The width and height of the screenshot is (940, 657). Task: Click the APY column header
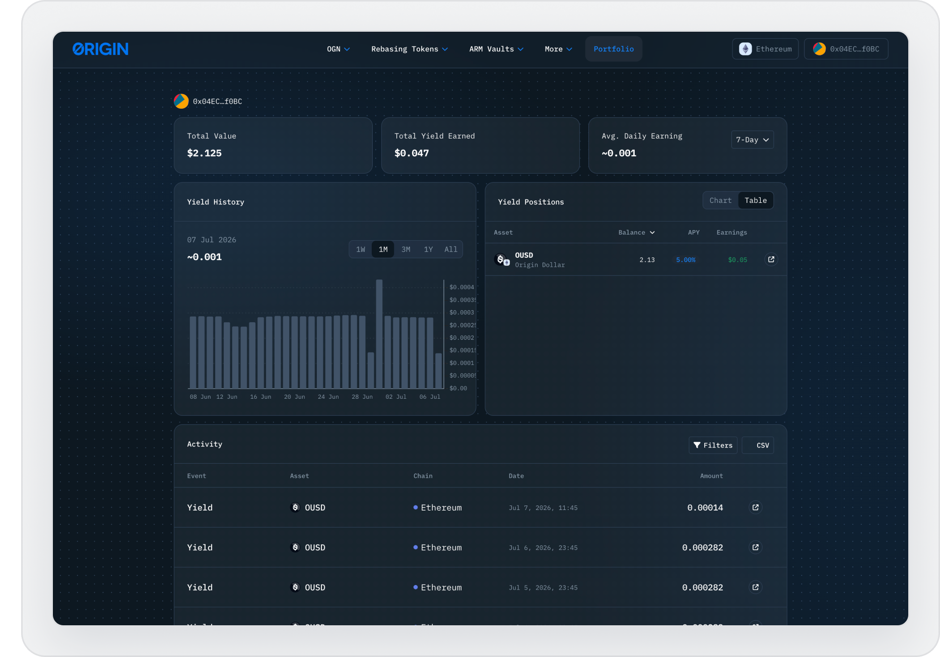pyautogui.click(x=694, y=232)
